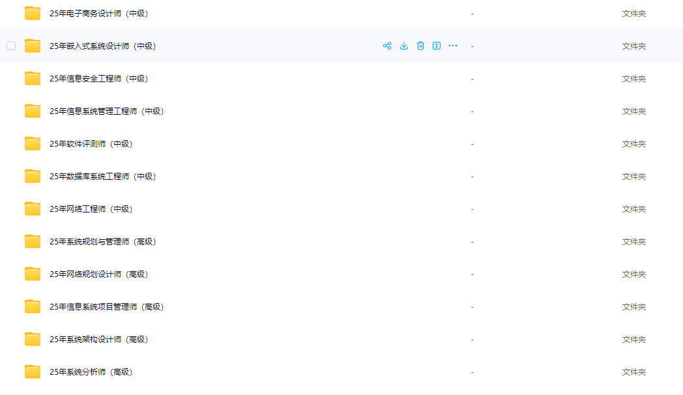Click 文件夹 type label in 25年软件评测师 row

pos(633,143)
